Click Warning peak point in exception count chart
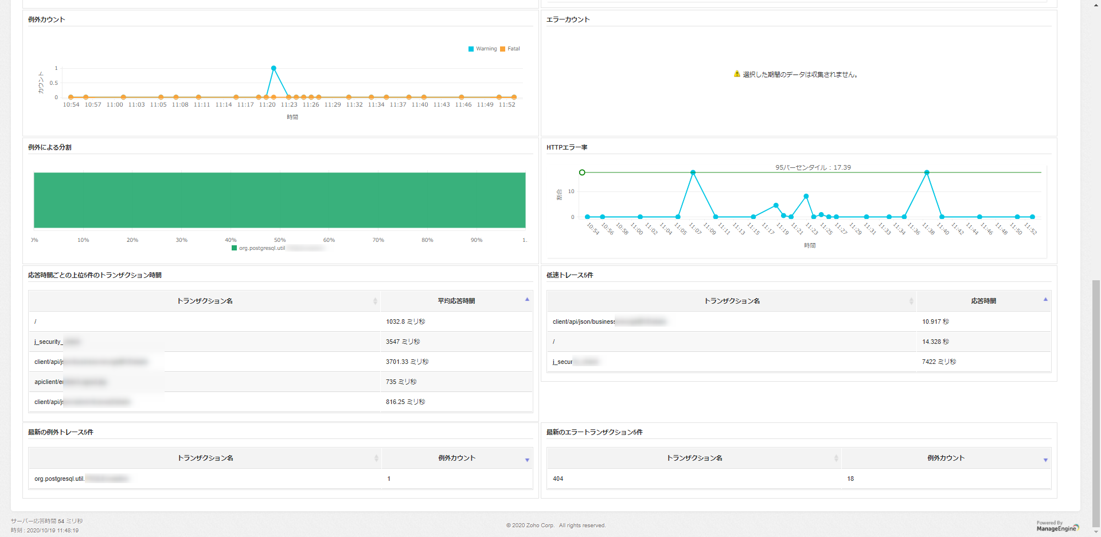 point(274,68)
